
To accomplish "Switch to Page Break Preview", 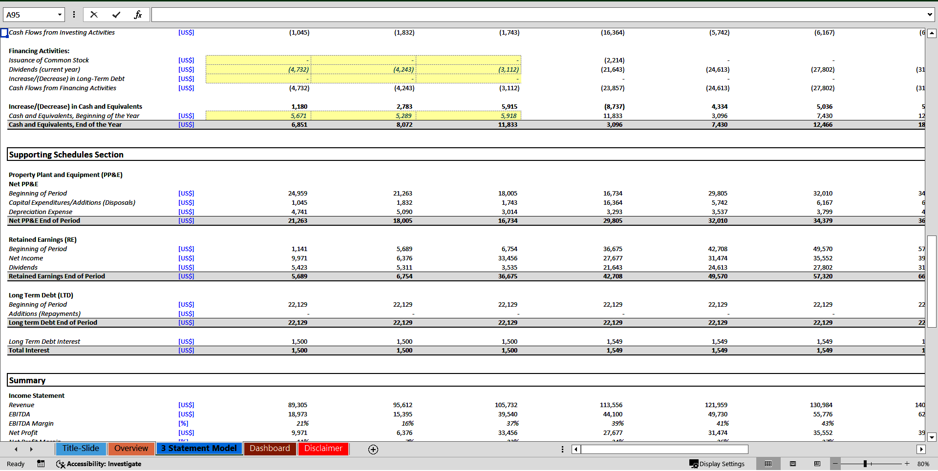I will pos(817,464).
